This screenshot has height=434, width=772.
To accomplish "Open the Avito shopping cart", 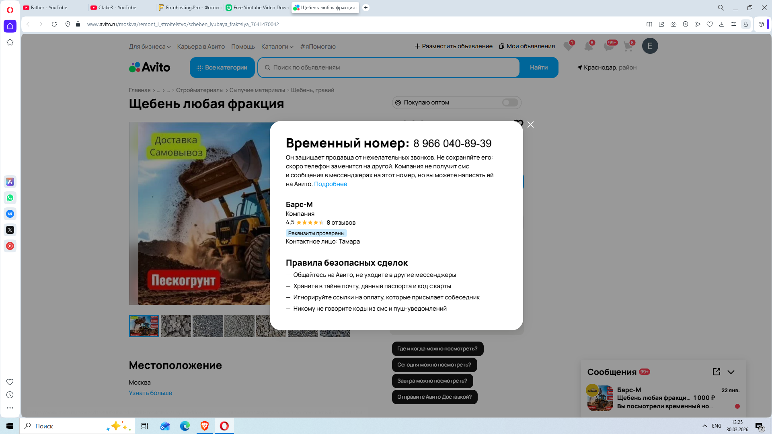I will pos(628,46).
